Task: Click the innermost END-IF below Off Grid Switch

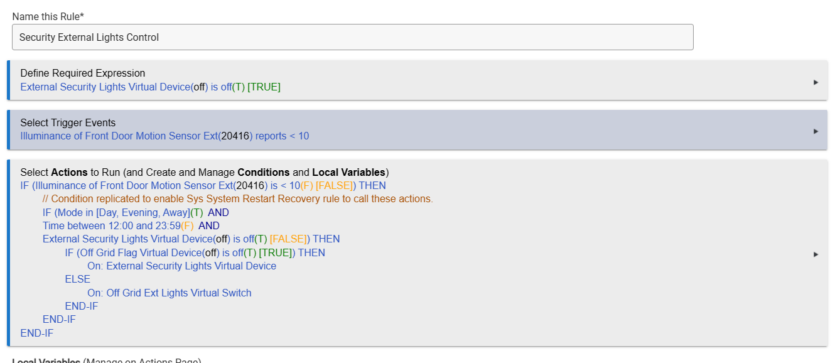Action: [x=82, y=306]
